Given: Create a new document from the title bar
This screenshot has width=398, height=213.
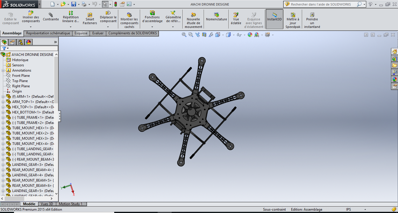Looking at the screenshot, I should (x=52, y=4).
